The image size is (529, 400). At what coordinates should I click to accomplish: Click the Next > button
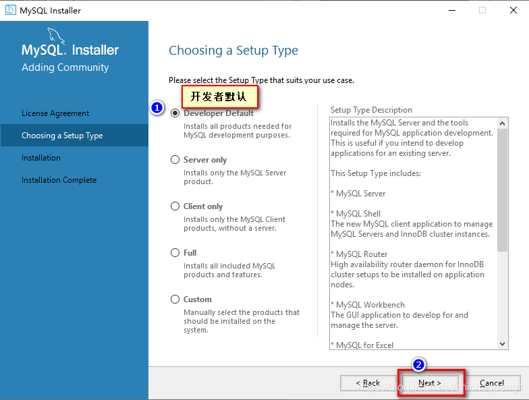(x=430, y=383)
